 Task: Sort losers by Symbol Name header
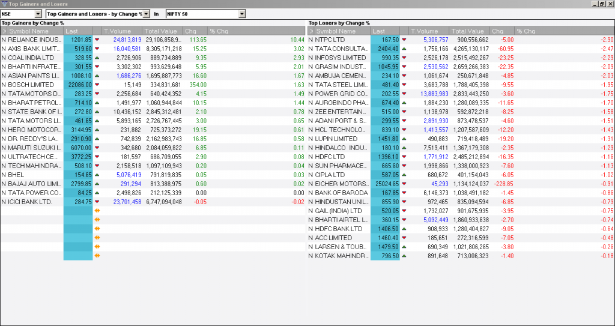pos(342,31)
